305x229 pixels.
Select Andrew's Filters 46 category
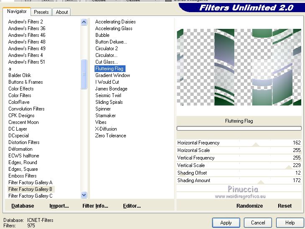point(27,35)
